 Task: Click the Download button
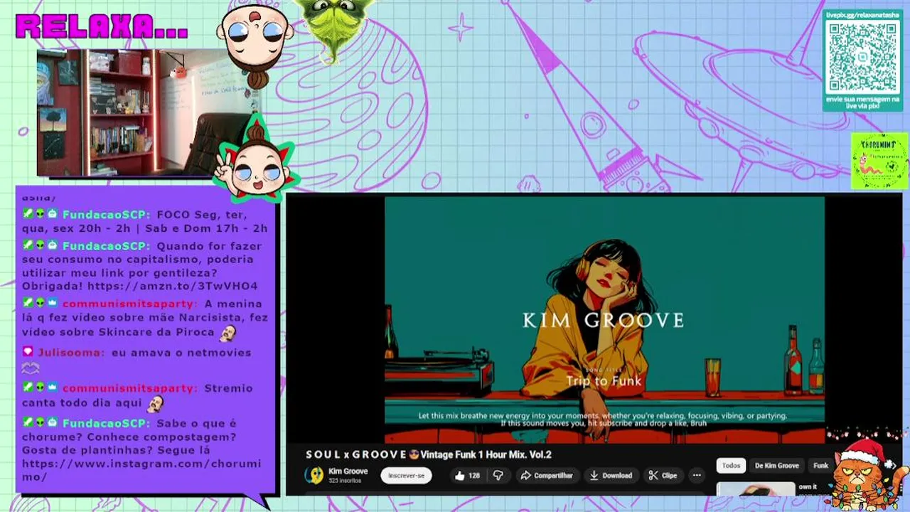(611, 475)
